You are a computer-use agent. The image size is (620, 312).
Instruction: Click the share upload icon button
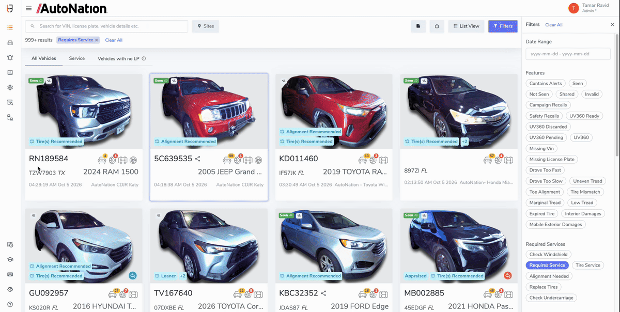[x=437, y=26]
